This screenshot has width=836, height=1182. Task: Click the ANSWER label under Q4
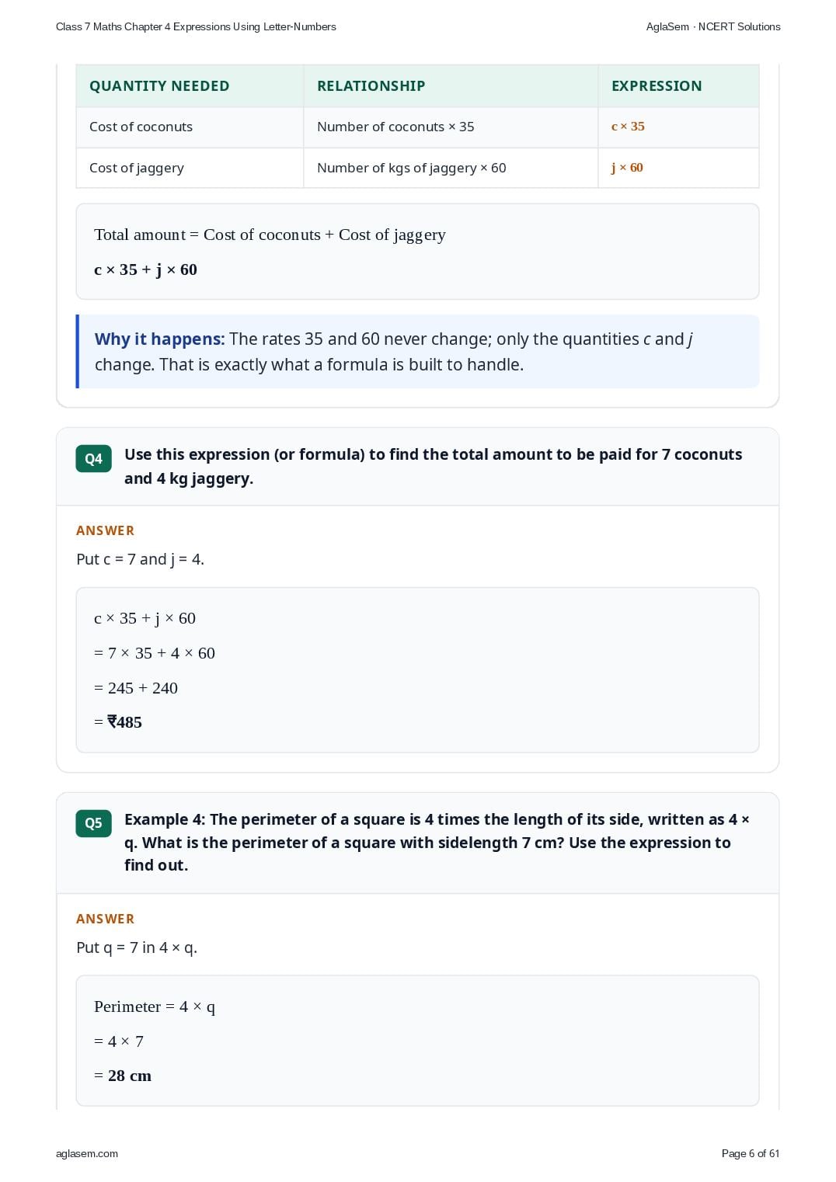pyautogui.click(x=105, y=530)
